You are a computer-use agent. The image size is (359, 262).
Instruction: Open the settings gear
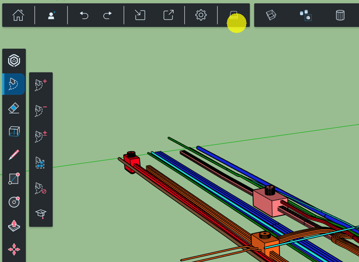(201, 16)
